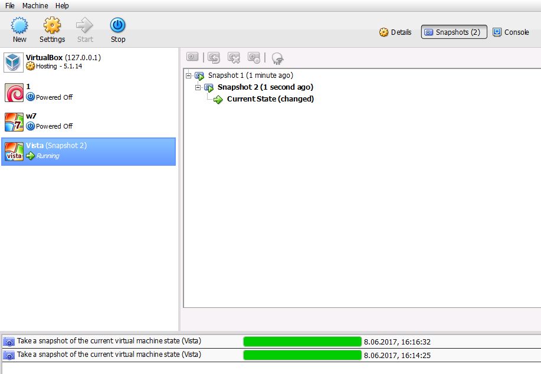Click power icon beside machine 1 status

30,97
